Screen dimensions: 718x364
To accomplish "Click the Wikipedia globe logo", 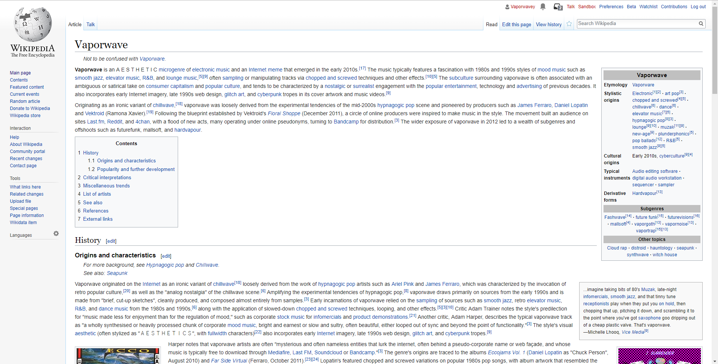I will pos(33,24).
